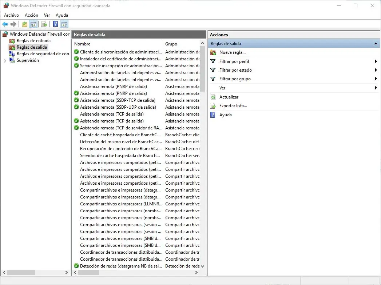Click the Filtrar por perfil funnel icon
Image resolution: width=381 pixels, height=285 pixels.
(x=213, y=61)
